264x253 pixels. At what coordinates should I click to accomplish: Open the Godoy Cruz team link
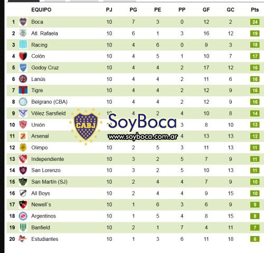[x=45, y=68]
